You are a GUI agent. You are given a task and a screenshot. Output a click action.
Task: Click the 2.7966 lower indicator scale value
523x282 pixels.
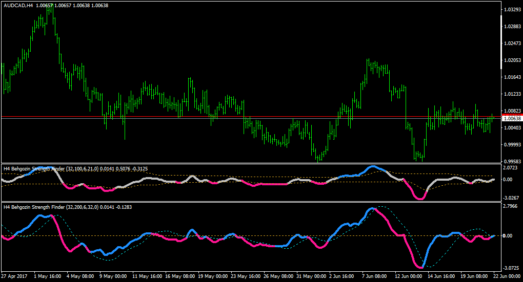510,206
